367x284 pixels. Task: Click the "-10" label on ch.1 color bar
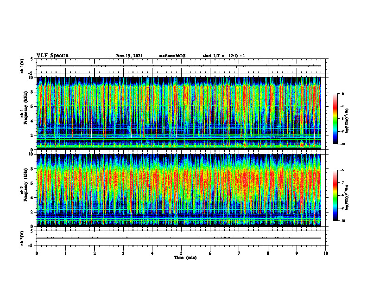coord(342,144)
